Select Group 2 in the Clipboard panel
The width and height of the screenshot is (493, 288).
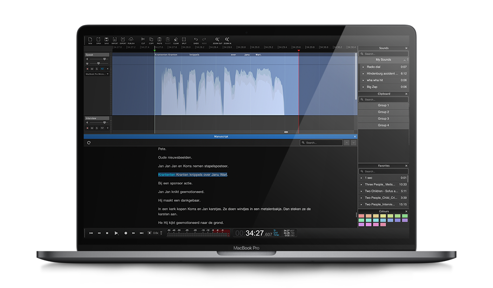tap(383, 112)
